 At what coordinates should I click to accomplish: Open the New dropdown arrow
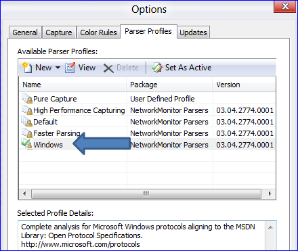tap(58, 68)
